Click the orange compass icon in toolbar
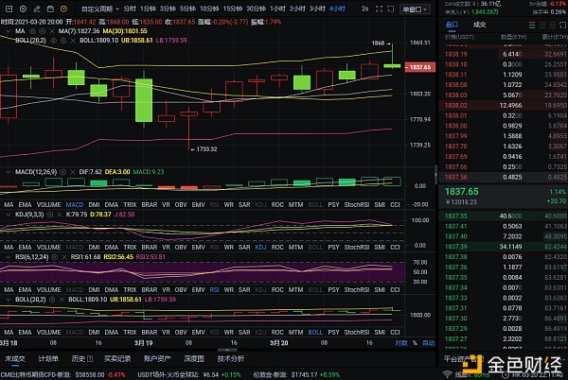The image size is (568, 380). [63, 9]
